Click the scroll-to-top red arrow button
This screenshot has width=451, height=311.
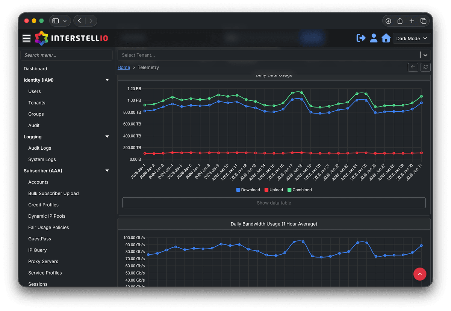[420, 274]
